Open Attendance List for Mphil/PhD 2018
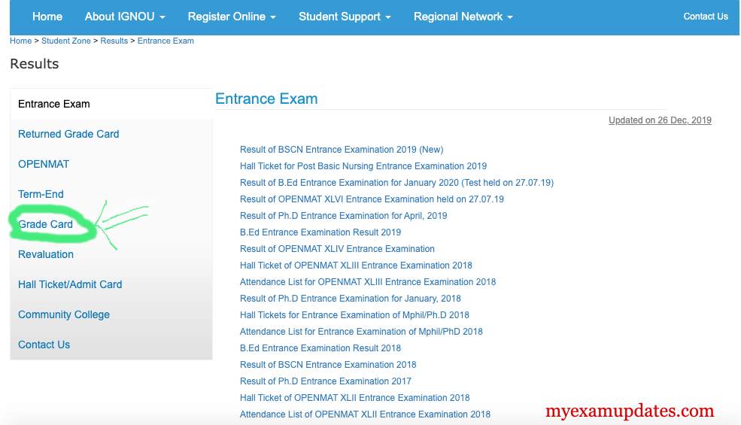This screenshot has height=425, width=741. [x=361, y=332]
